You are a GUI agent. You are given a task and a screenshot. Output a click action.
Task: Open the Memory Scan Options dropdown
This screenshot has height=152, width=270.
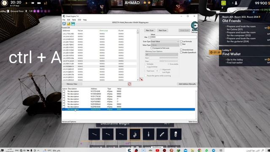click(162, 54)
